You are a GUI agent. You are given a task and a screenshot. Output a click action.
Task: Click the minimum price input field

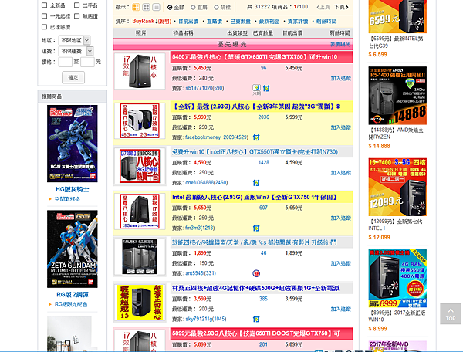pyautogui.click(x=66, y=62)
